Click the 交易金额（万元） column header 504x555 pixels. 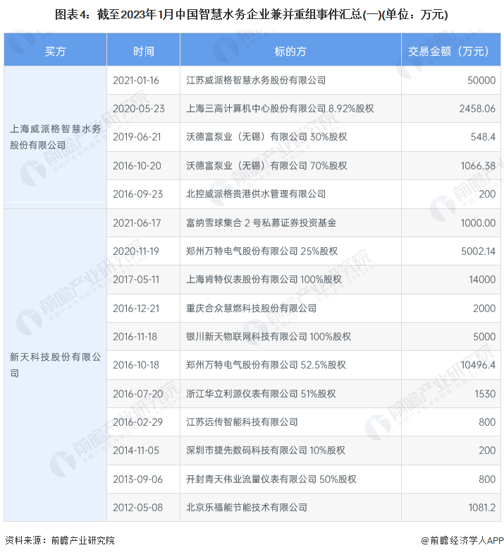click(450, 51)
